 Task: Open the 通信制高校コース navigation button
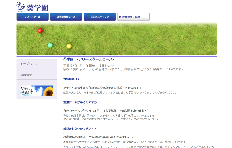tap(66, 17)
